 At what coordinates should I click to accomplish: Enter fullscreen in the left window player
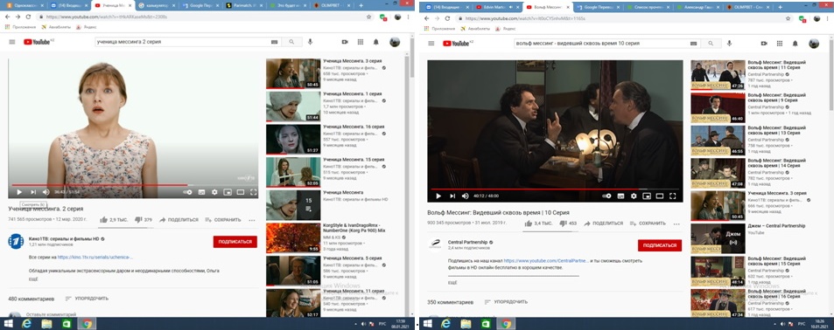click(253, 192)
